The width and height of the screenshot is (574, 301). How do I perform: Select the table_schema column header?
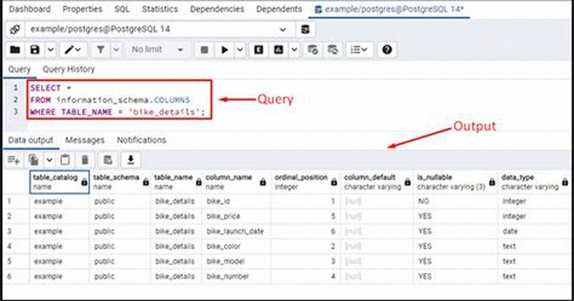(x=120, y=182)
